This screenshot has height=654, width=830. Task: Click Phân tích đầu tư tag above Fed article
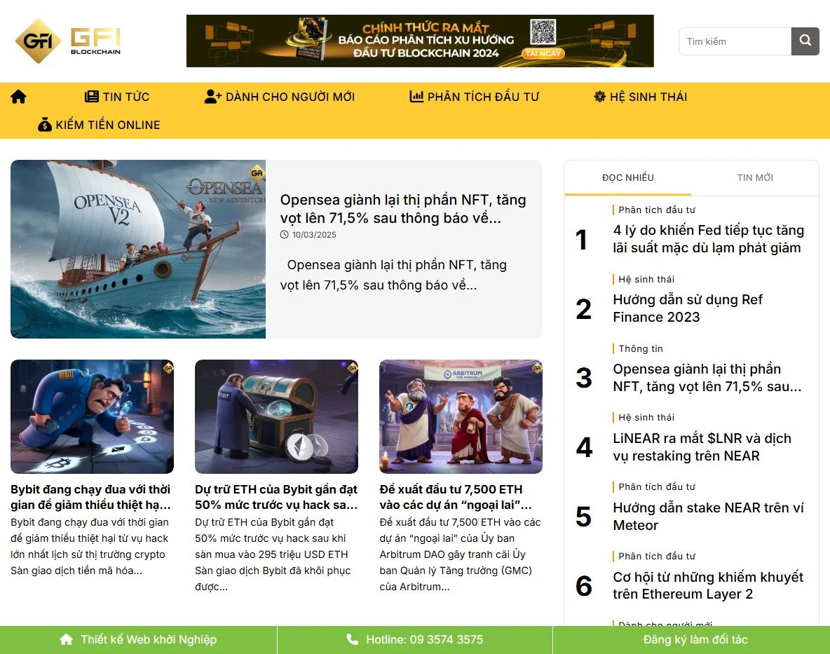tap(657, 210)
